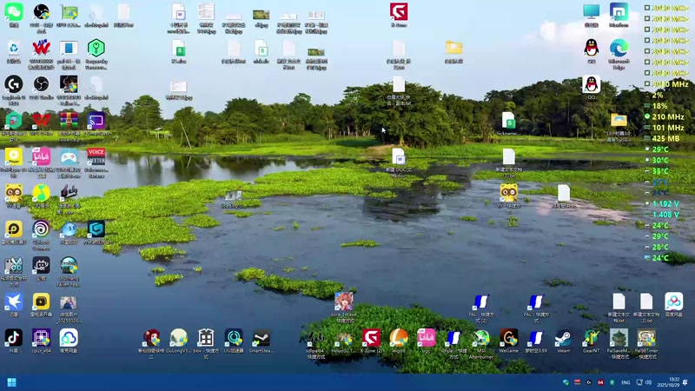
Task: Open the PAL shortcut (2) icon
Action: click(481, 302)
